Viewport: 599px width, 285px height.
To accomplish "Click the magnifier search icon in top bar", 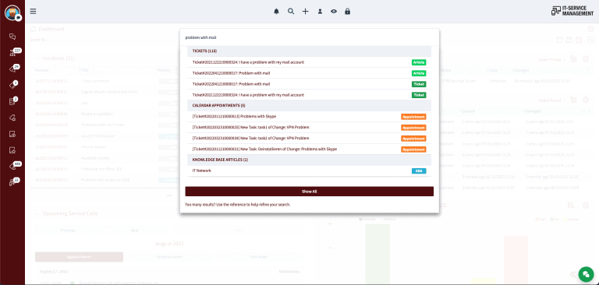I will pyautogui.click(x=291, y=12).
